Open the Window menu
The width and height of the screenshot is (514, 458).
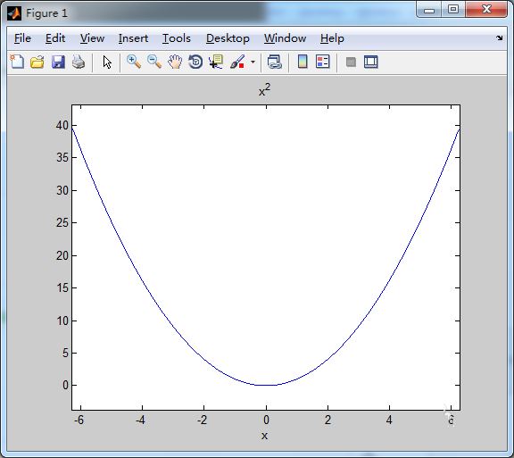pyautogui.click(x=285, y=38)
